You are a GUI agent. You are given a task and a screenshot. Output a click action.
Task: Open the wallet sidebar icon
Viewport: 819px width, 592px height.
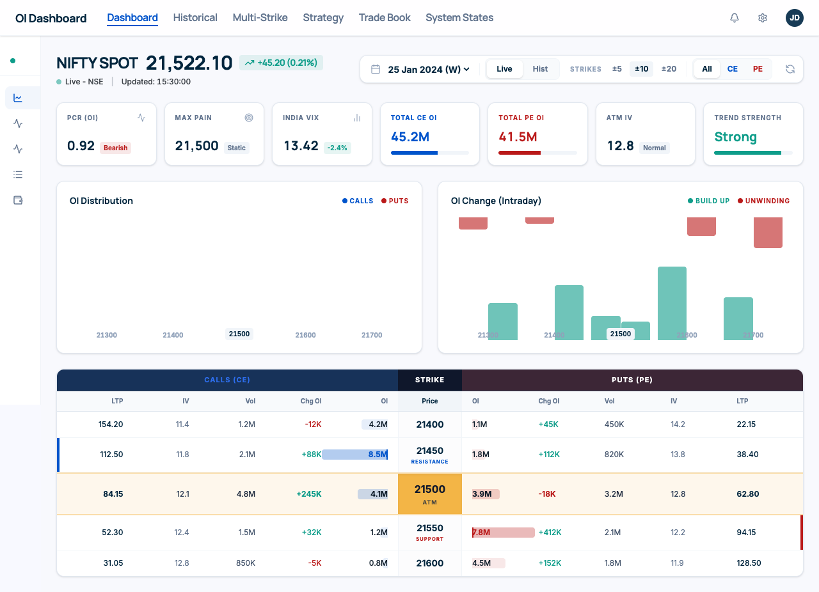[x=18, y=200]
